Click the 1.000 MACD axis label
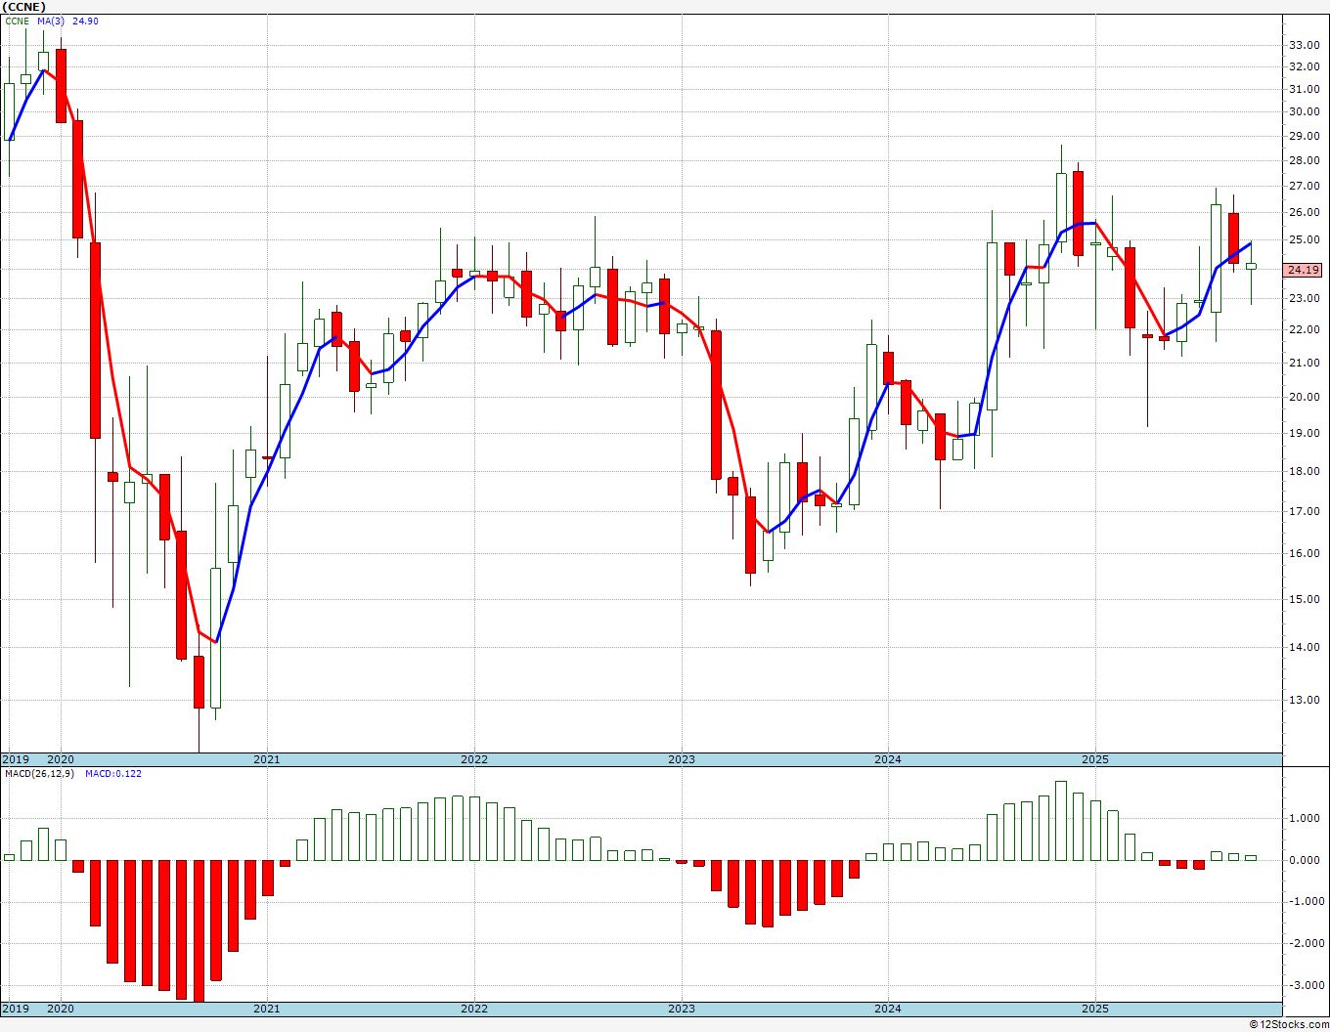This screenshot has height=1032, width=1330. pos(1303,819)
